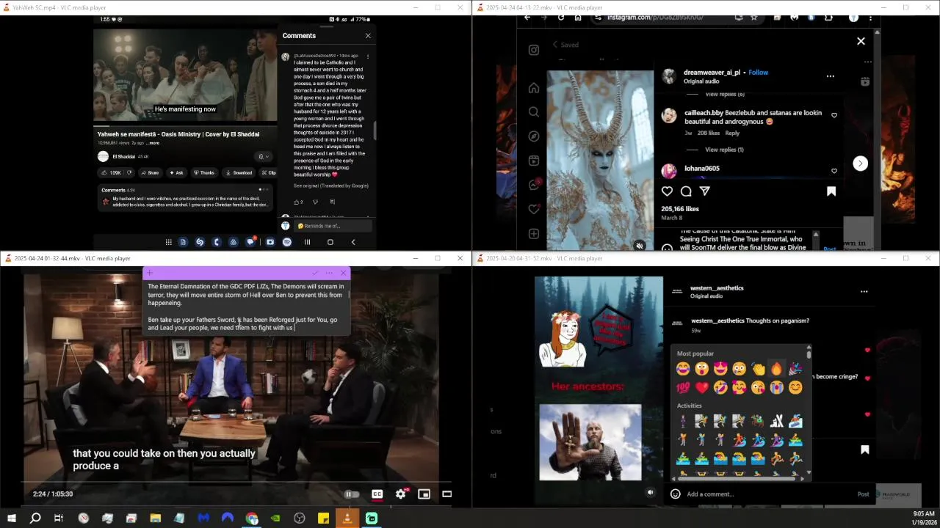
Task: Open Instagram search from the sidebar
Action: pos(534,112)
